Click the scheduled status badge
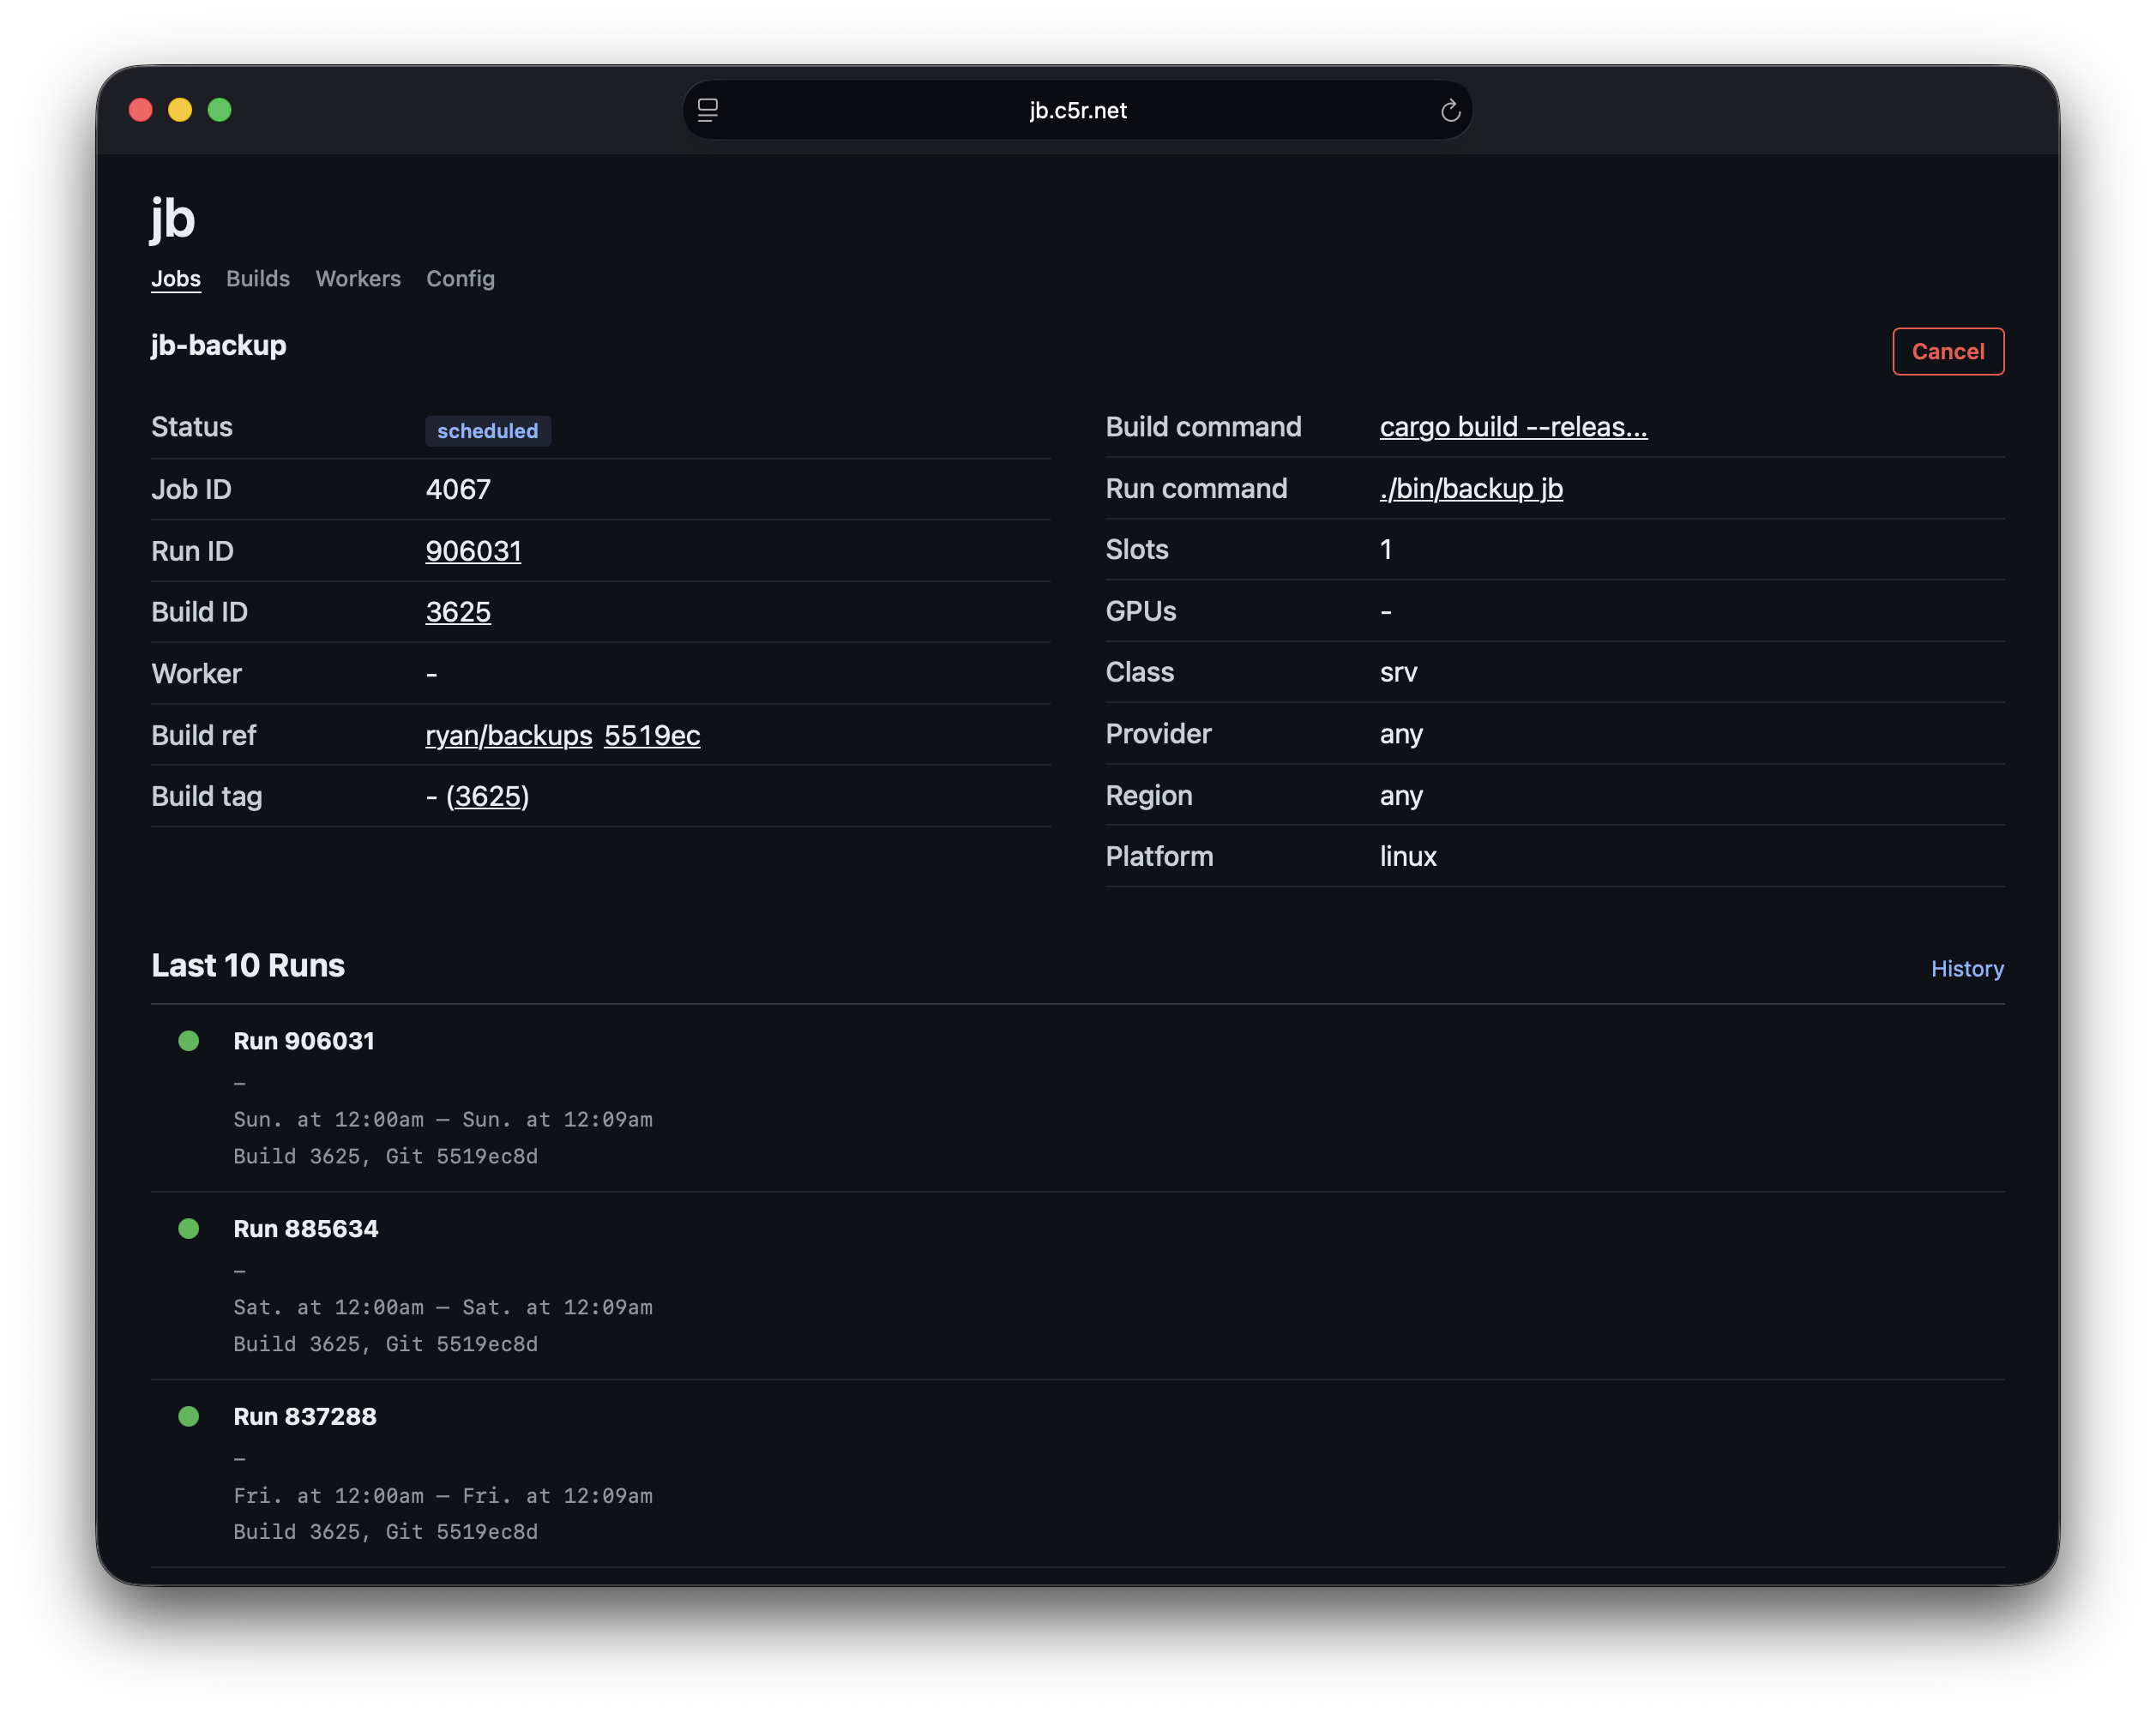Image resolution: width=2156 pixels, height=1713 pixels. point(488,431)
